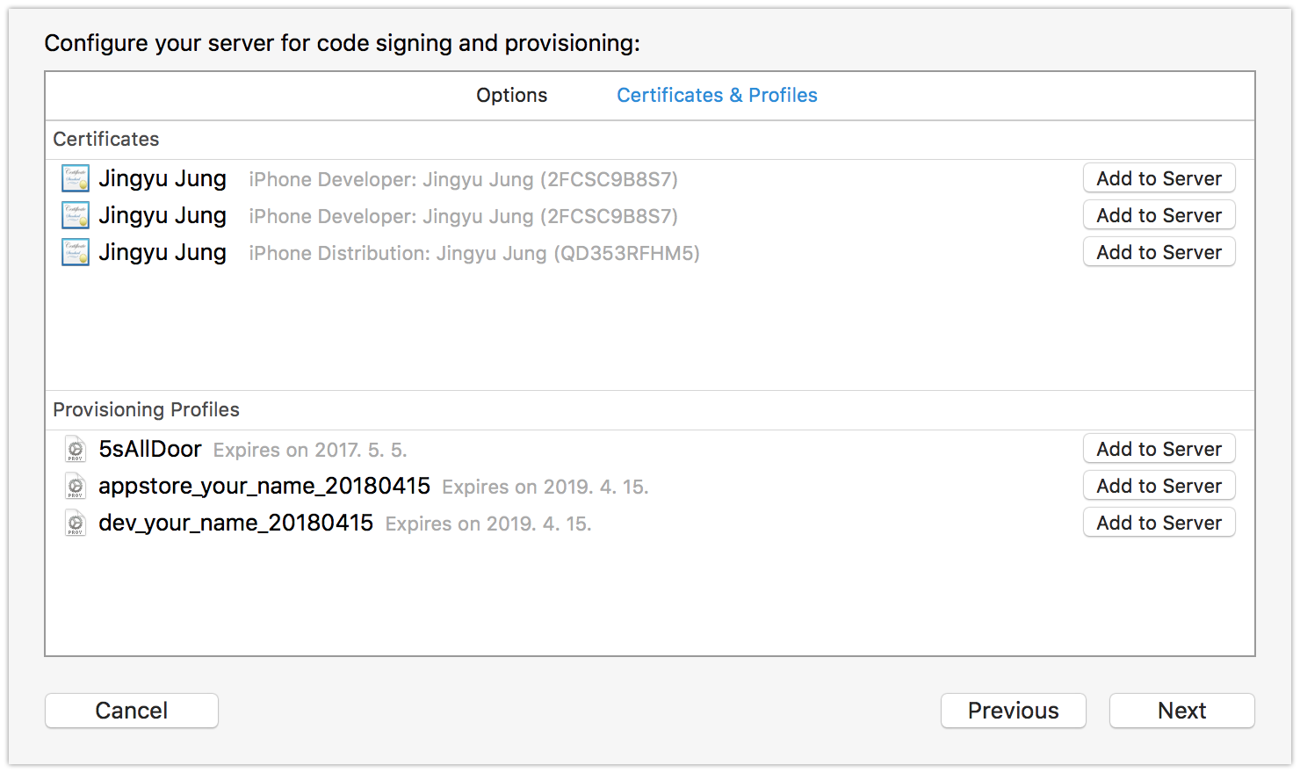Click the first iPhone Developer certificate icon
Viewport: 1300px width, 773px height.
pyautogui.click(x=76, y=178)
